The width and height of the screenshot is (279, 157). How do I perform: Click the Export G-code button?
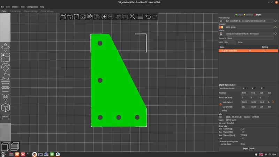tap(249, 149)
